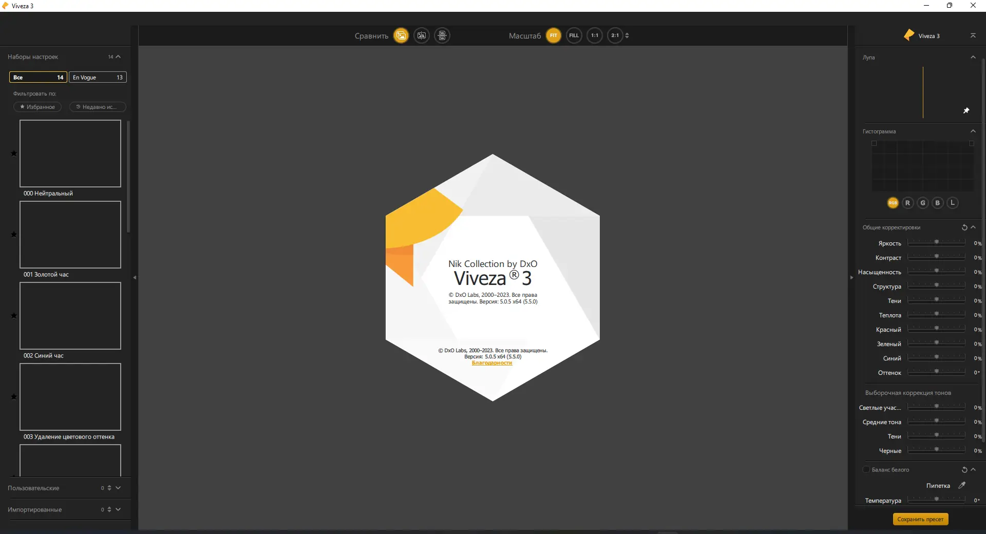Collapse the Наборы настроек section

pos(118,56)
